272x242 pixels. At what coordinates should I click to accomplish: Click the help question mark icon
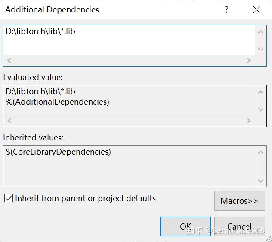click(x=226, y=10)
